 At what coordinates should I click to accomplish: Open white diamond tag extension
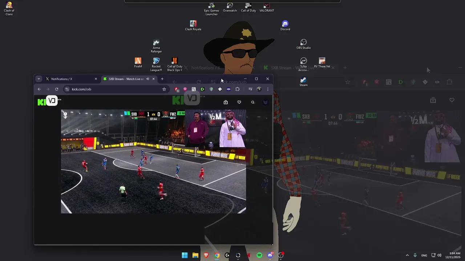(x=220, y=89)
